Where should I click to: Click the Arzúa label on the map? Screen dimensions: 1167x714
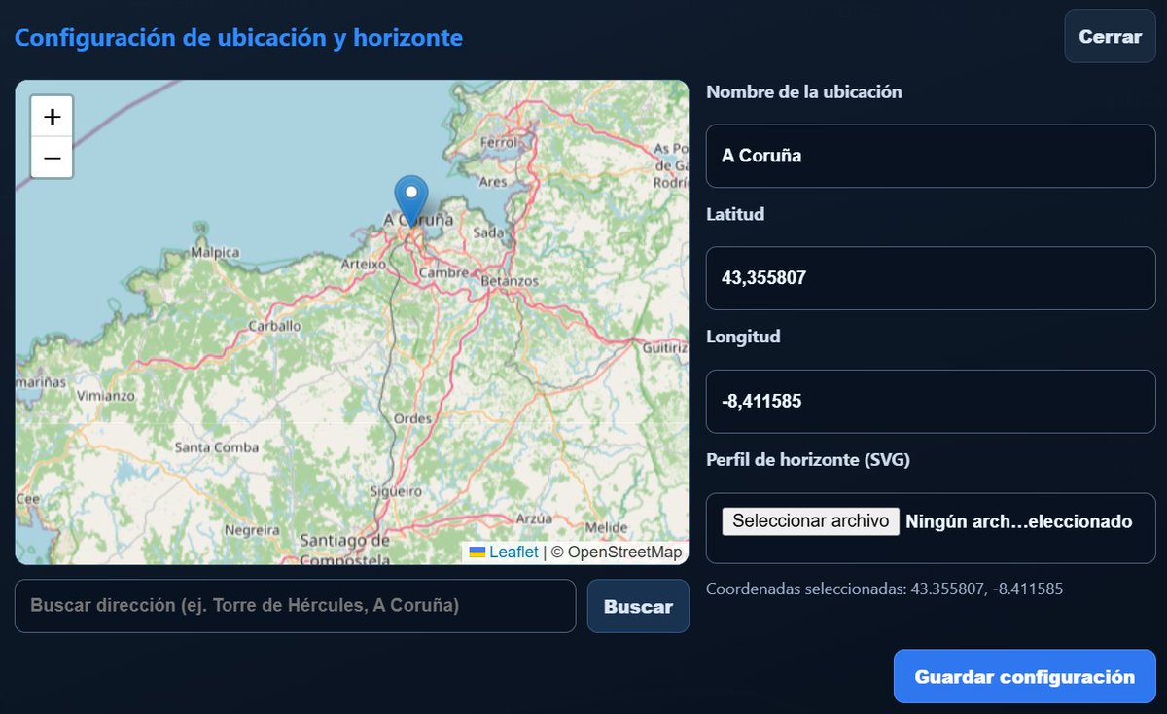[x=534, y=518]
